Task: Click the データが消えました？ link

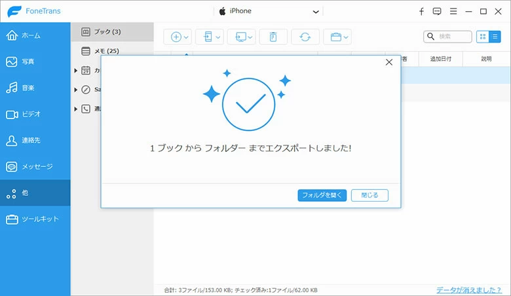Action: 470,289
